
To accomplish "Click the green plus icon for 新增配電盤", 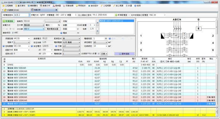I will (x=116, y=15).
